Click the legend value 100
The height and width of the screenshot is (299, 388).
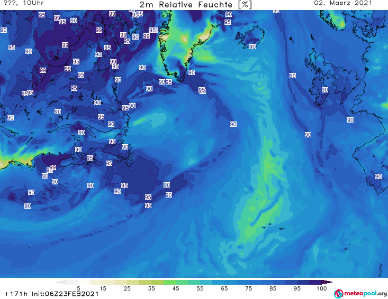tap(321, 288)
